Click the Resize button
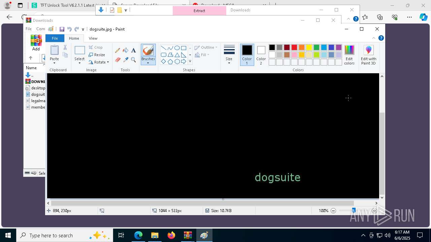 (x=97, y=55)
